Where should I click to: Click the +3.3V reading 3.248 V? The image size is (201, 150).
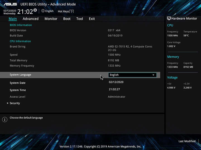(x=187, y=87)
